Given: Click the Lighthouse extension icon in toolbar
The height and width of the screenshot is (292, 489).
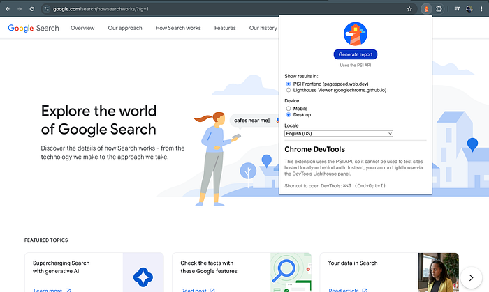Looking at the screenshot, I should (x=426, y=9).
